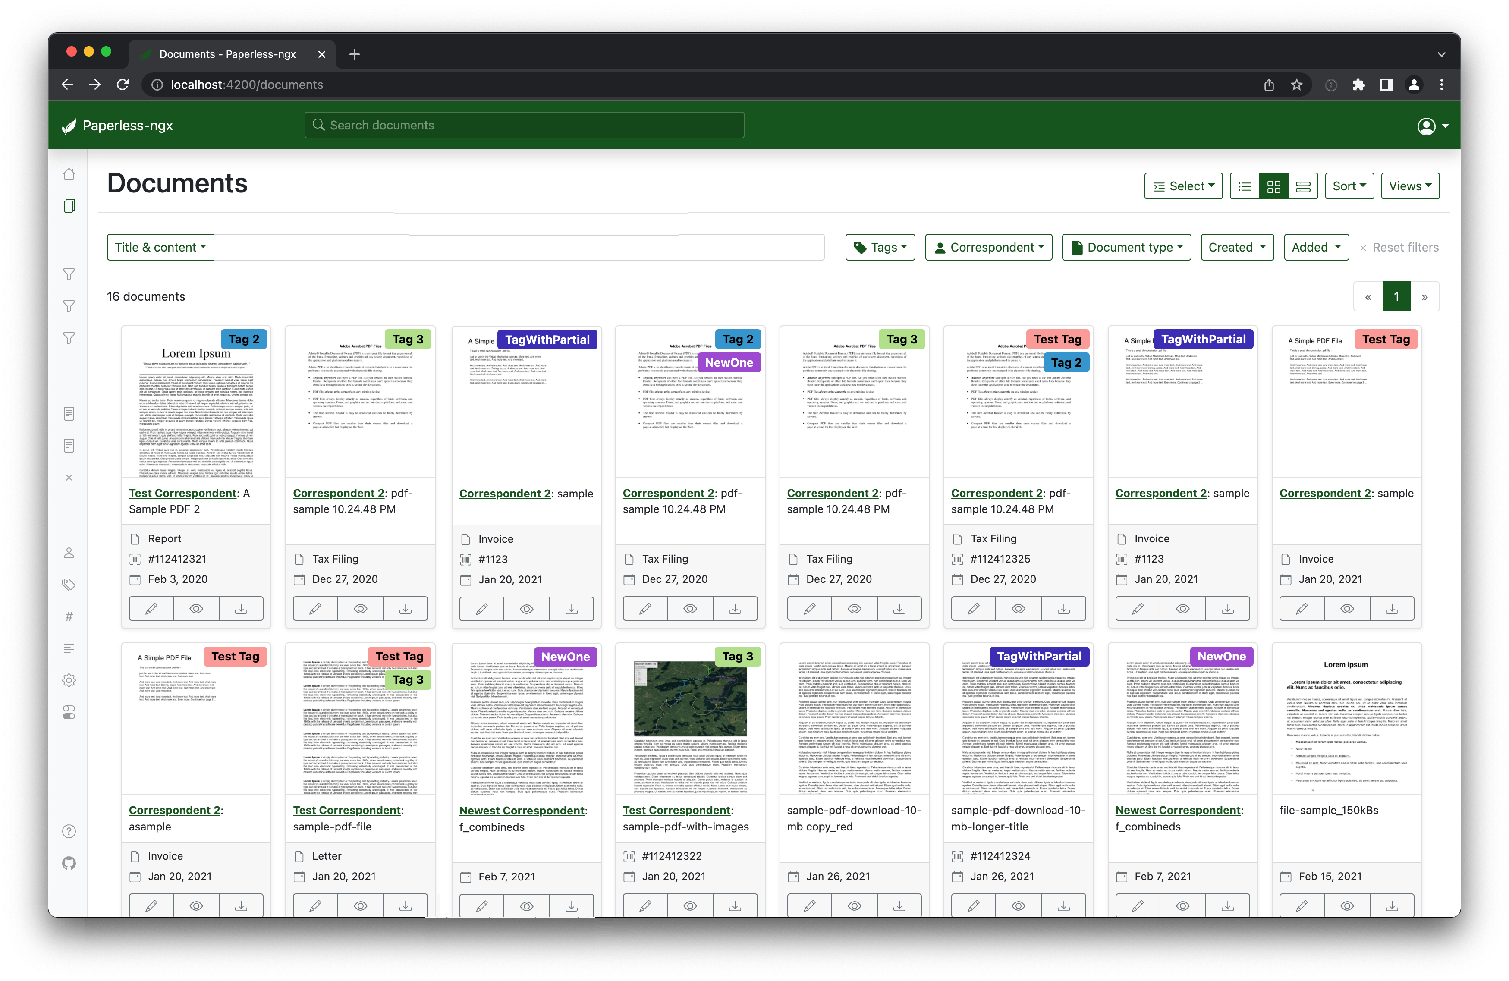Image resolution: width=1509 pixels, height=981 pixels.
Task: Open the GitHub link at sidebar bottom
Action: [69, 862]
